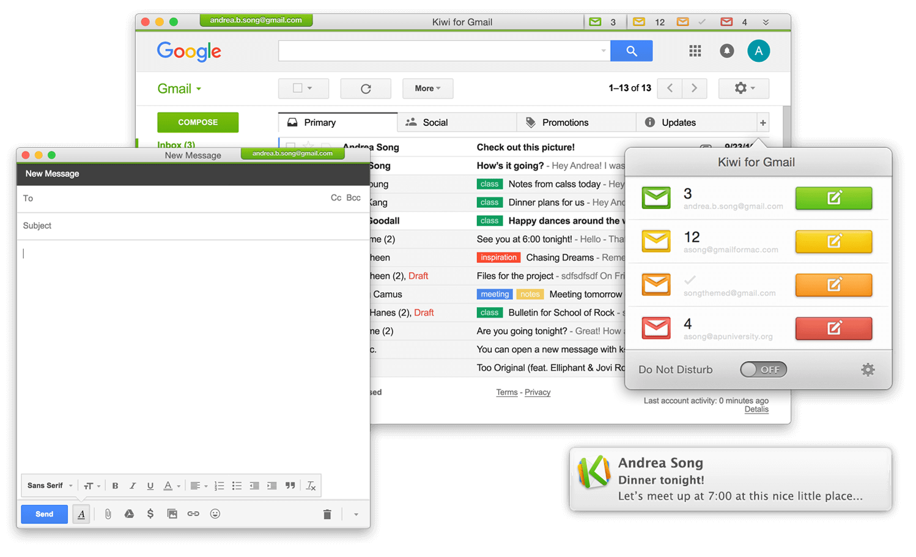Switch to the Promotions tab
The height and width of the screenshot is (557, 916).
pos(564,123)
